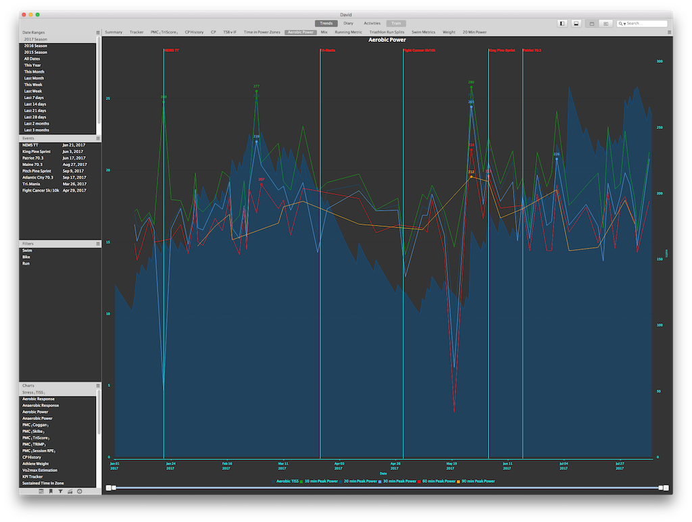Open the Triathlon Run Splits tab
Screen dimensions: 692x522
coord(387,32)
